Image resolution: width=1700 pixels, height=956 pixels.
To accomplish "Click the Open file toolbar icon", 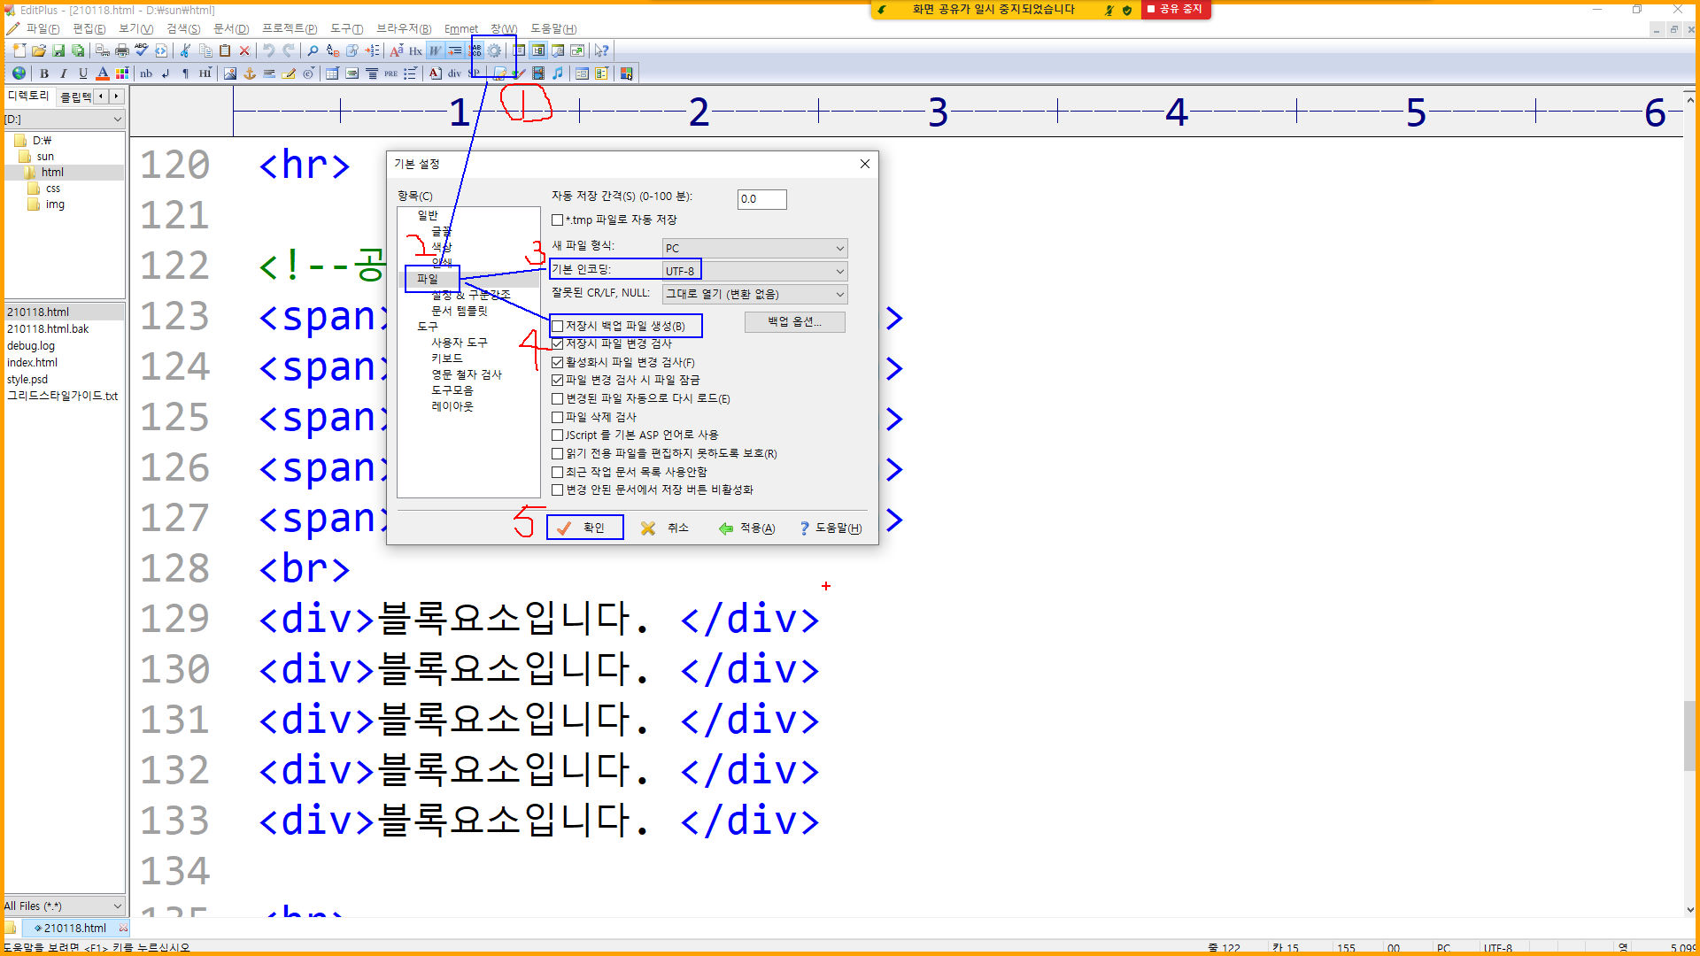I will click(x=39, y=50).
